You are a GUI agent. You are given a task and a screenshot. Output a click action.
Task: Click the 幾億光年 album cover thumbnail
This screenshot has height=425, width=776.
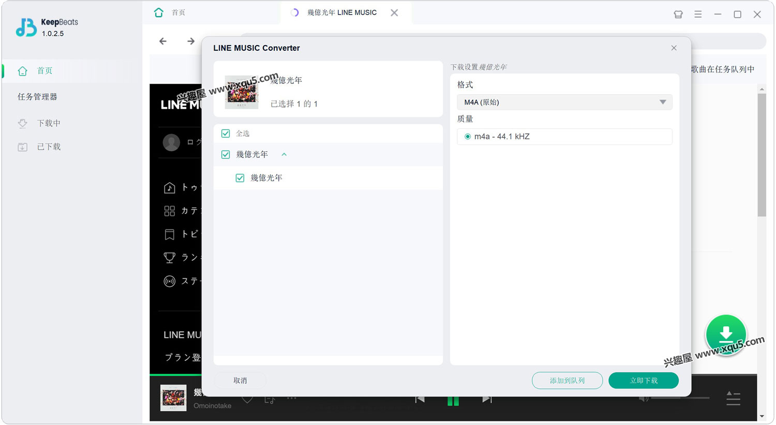coord(242,92)
